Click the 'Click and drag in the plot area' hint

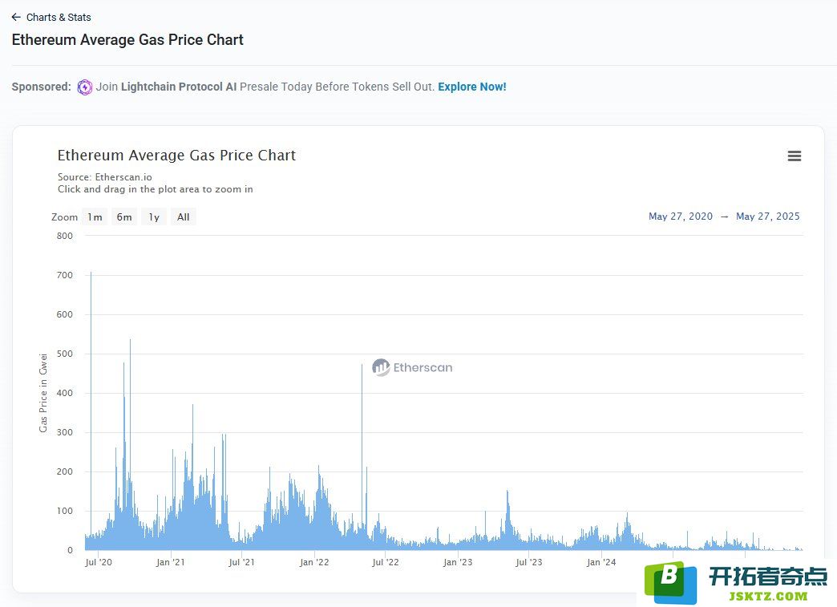[x=156, y=189]
